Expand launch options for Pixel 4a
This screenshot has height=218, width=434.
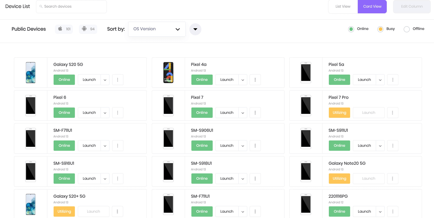243,80
